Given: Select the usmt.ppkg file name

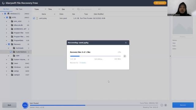Looking at the screenshot, I should click(x=43, y=18).
